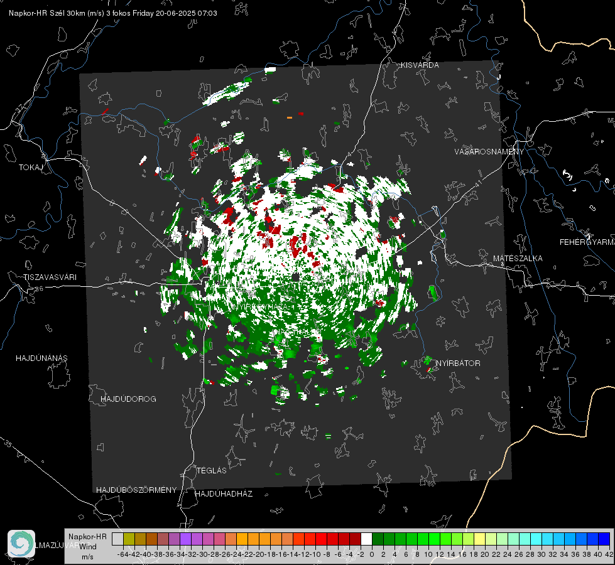615x565 pixels.
Task: Click the road number 41 label
Action: (x=478, y=183)
